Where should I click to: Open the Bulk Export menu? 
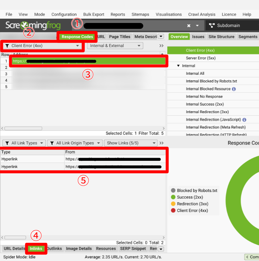coord(93,14)
